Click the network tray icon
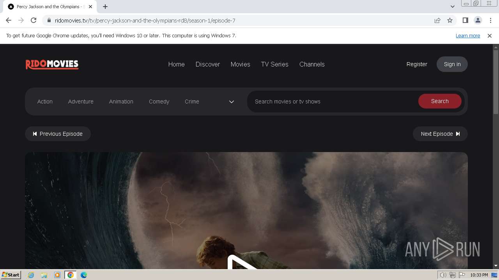The height and width of the screenshot is (280, 499). point(453,275)
